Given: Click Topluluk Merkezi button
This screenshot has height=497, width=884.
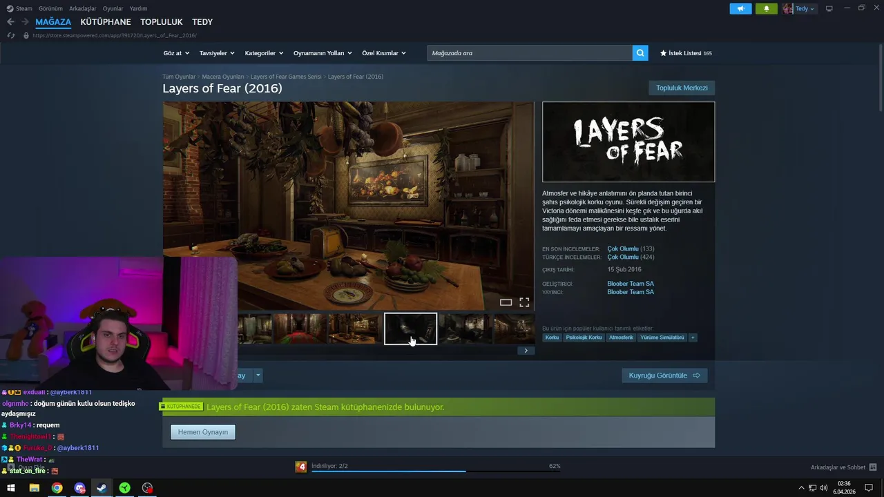Looking at the screenshot, I should [x=682, y=88].
